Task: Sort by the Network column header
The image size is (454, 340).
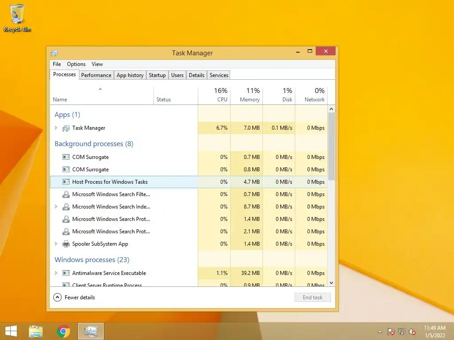Action: click(311, 96)
